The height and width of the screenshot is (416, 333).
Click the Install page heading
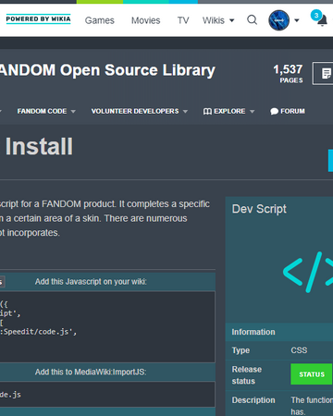click(x=39, y=146)
